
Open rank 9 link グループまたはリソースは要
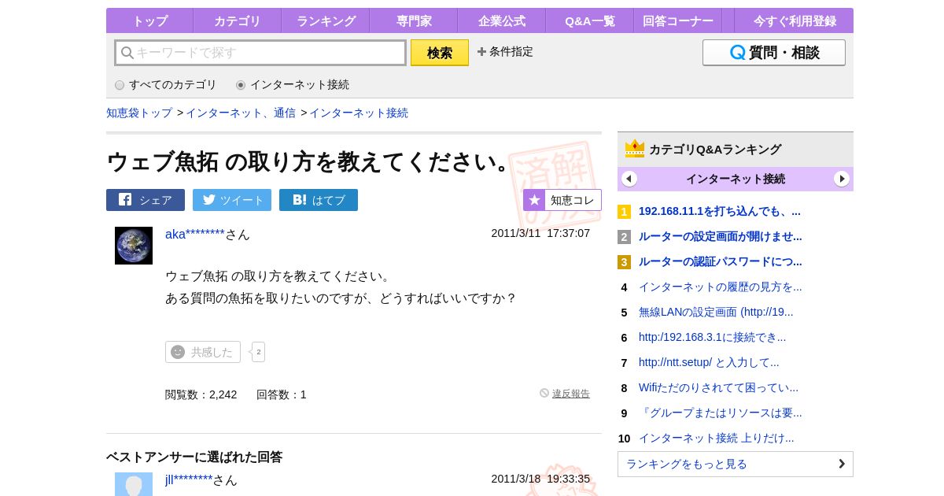tap(721, 413)
